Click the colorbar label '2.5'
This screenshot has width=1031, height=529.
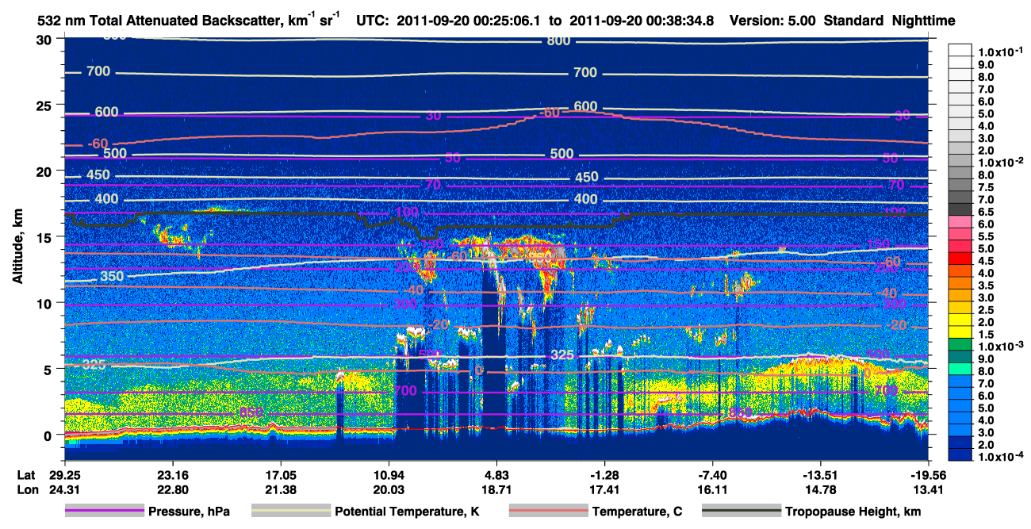985,309
